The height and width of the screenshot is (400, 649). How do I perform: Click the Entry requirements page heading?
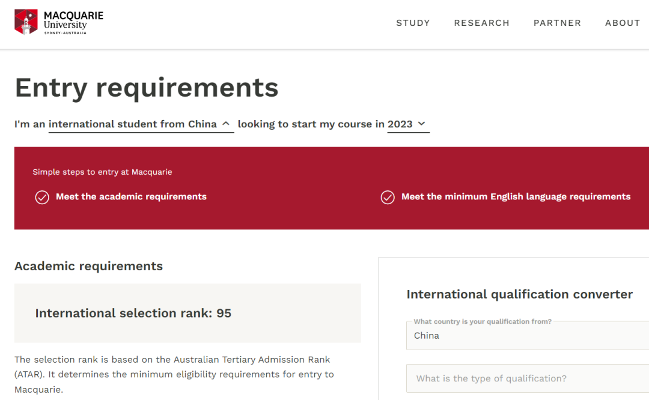coord(147,88)
